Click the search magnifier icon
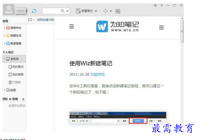This screenshot has width=197, height=140. click(x=63, y=11)
